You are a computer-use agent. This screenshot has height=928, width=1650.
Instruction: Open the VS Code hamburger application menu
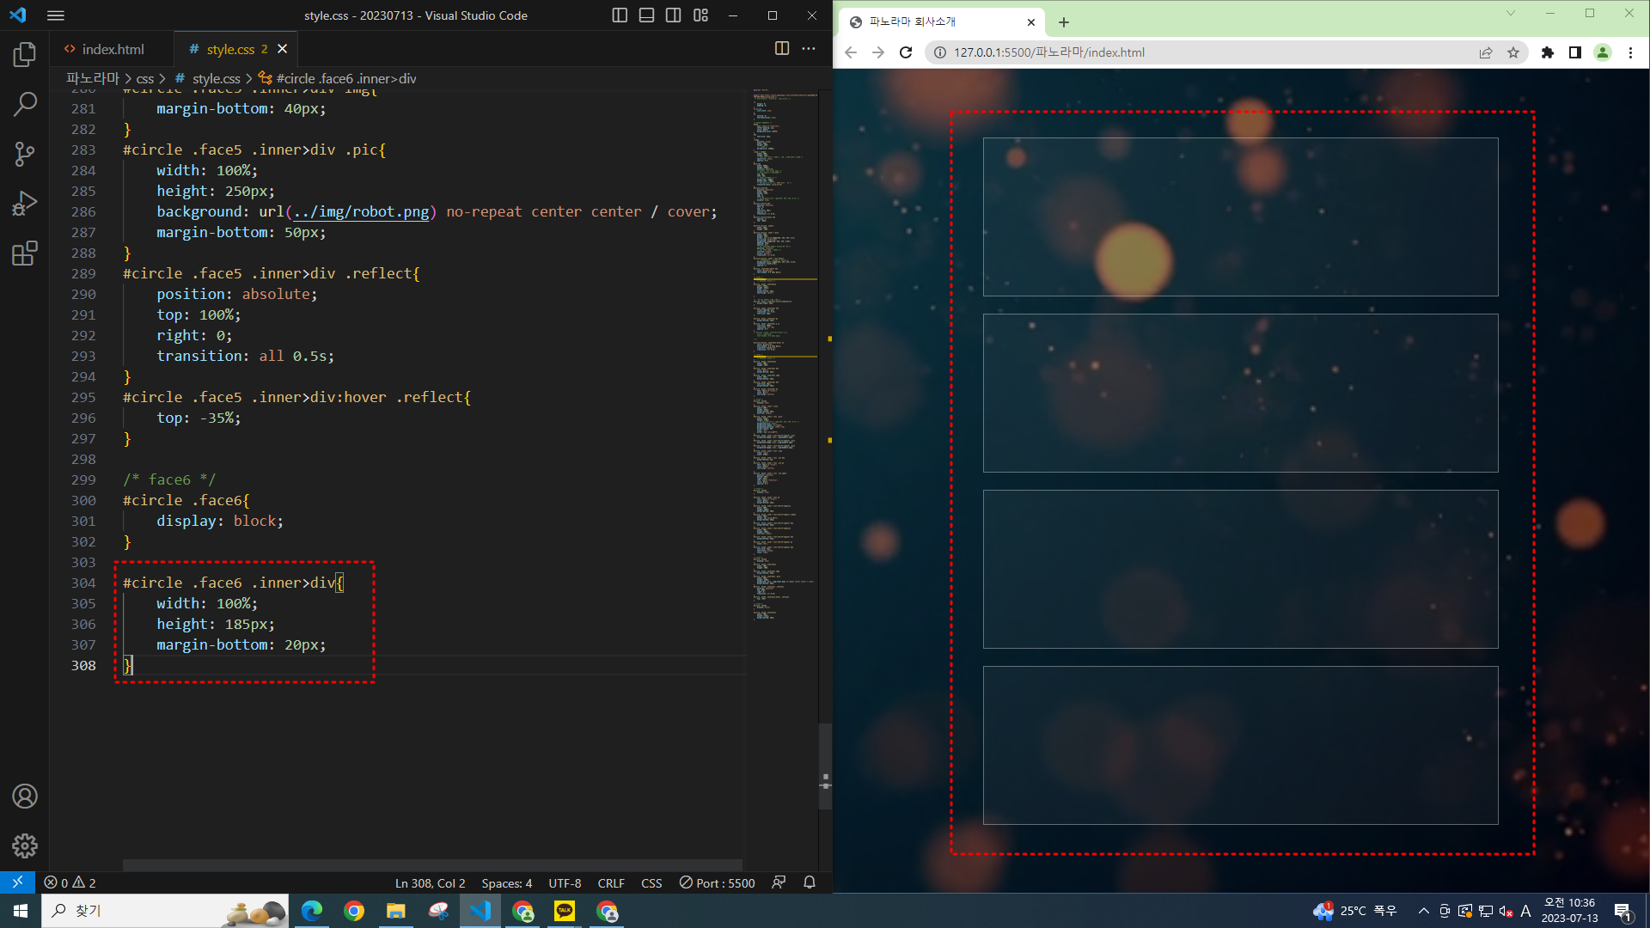(x=56, y=15)
